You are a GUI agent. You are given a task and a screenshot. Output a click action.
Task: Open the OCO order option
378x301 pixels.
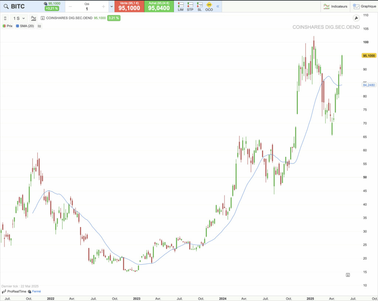pos(209,7)
